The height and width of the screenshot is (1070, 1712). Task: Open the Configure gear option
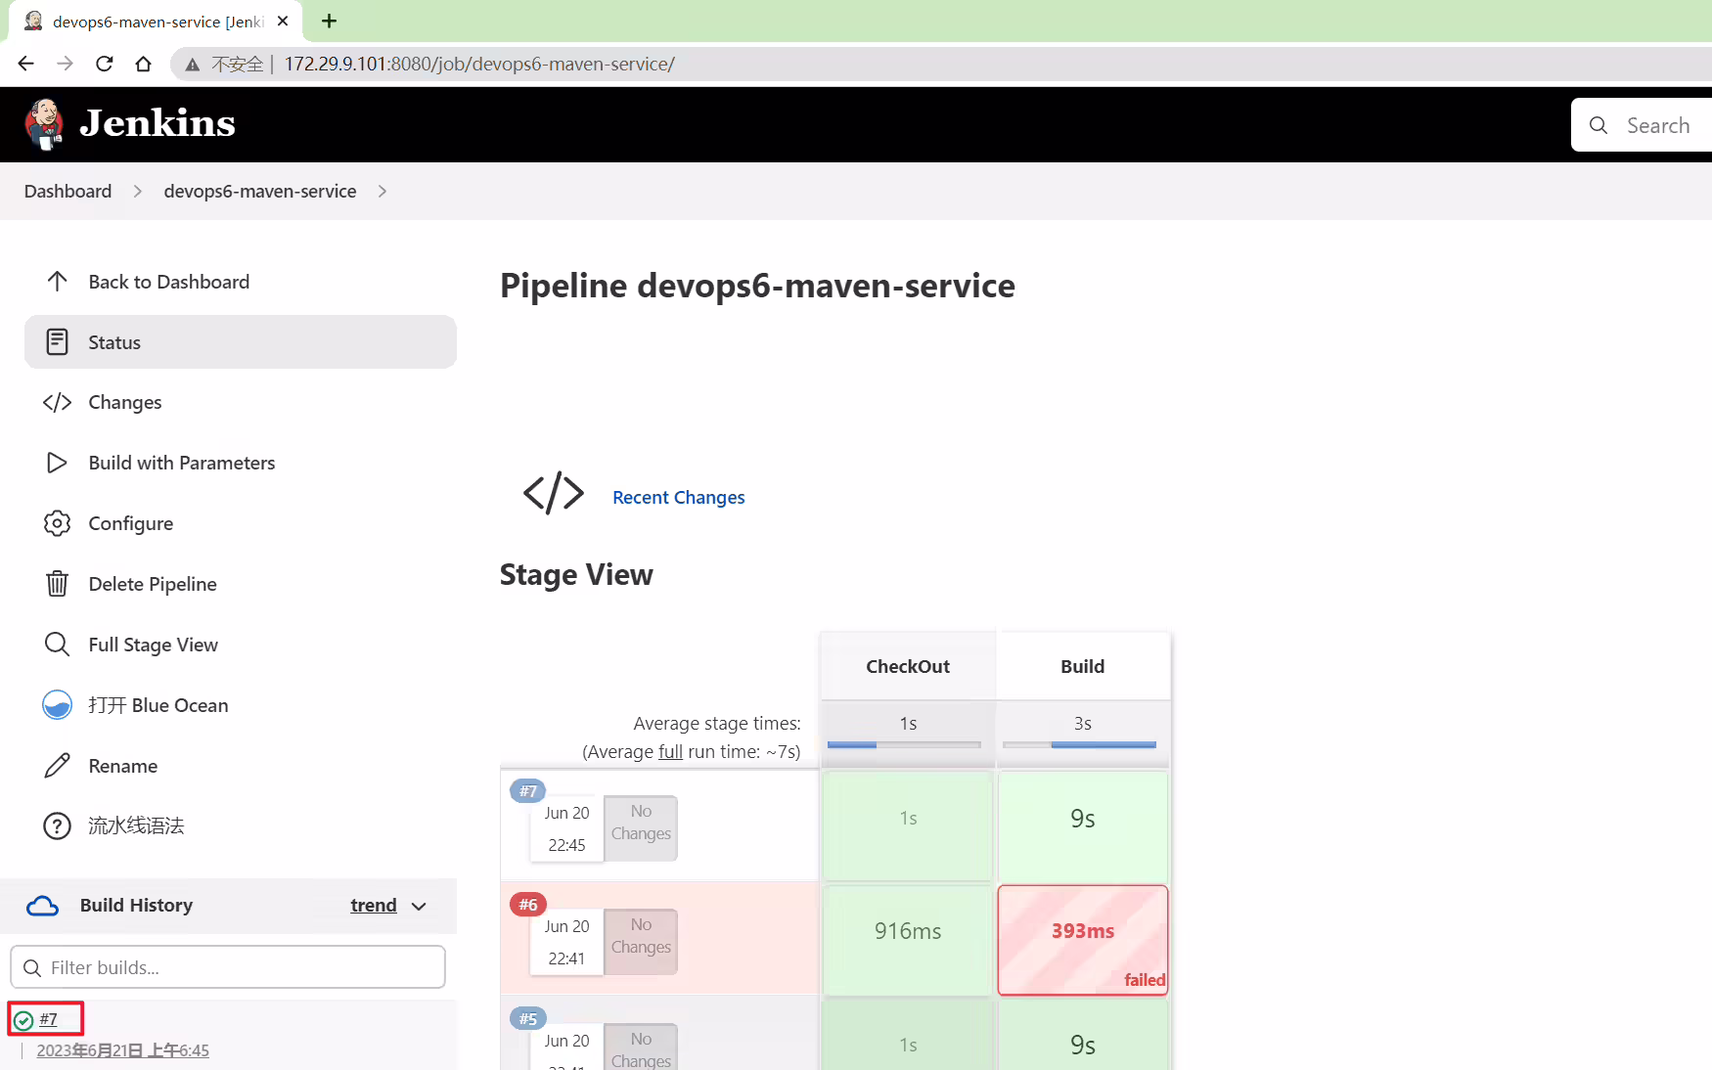pyautogui.click(x=57, y=523)
